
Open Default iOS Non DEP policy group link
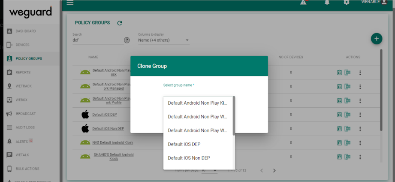108,129
